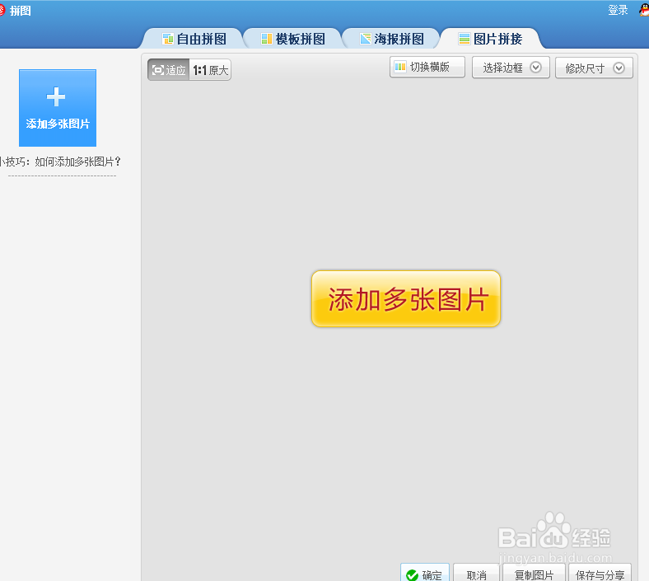Click the blue 添加多张图片 tile
This screenshot has width=649, height=581.
pos(58,108)
